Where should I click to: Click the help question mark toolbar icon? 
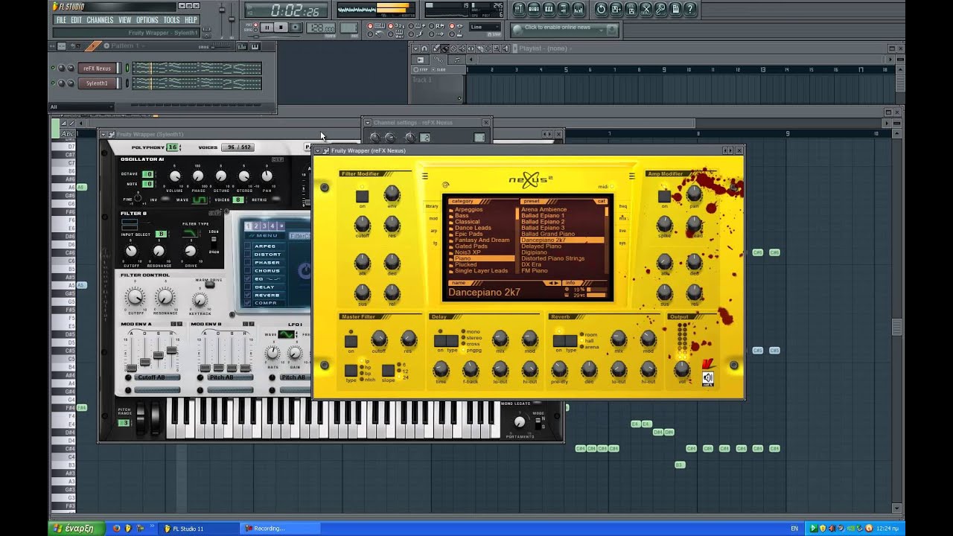tap(690, 10)
